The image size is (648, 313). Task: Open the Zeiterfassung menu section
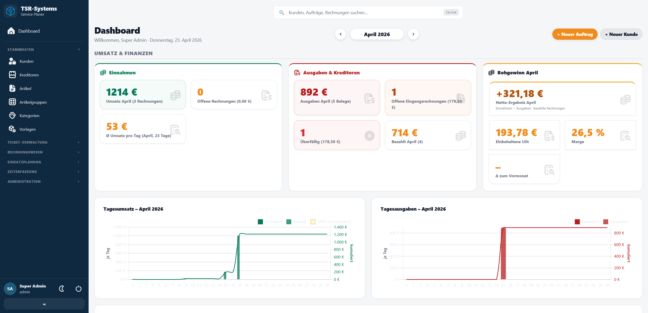click(x=43, y=171)
